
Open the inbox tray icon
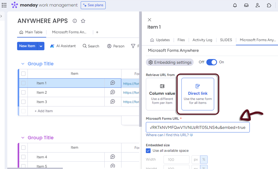246,5
